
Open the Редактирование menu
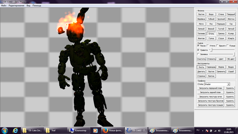(16, 6)
